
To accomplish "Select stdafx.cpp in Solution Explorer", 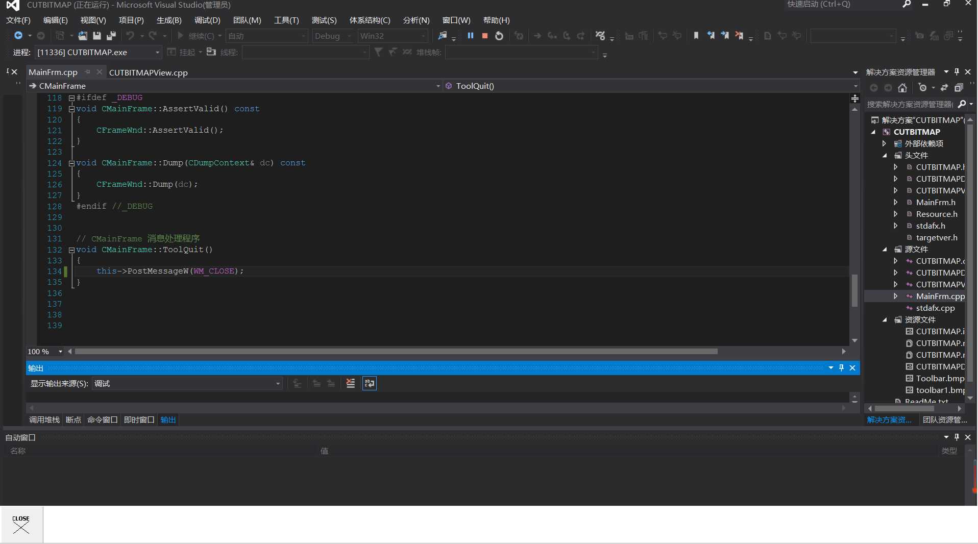I will tap(935, 308).
